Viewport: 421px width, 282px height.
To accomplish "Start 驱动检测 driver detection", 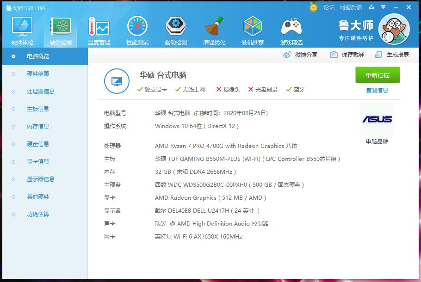I will click(175, 29).
